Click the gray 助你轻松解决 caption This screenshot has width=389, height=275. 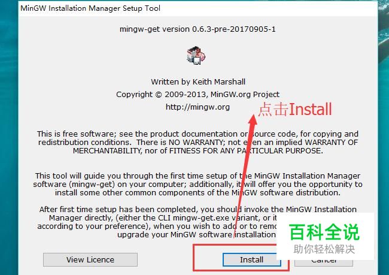click(x=324, y=249)
